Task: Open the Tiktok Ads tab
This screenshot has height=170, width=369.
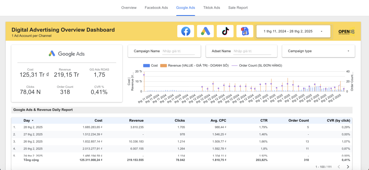Action: point(212,8)
